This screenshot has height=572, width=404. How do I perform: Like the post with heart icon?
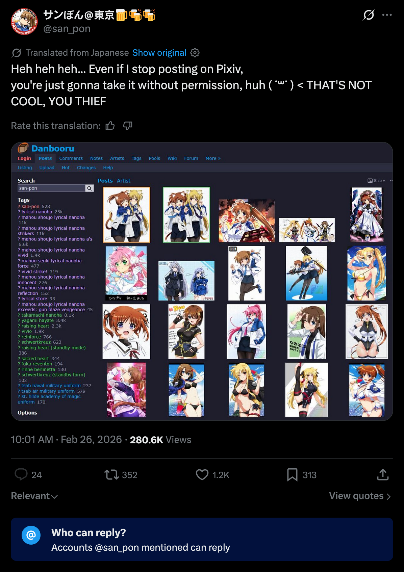(x=202, y=475)
